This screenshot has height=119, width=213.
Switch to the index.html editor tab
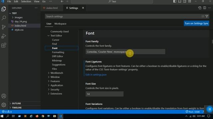(x=52, y=8)
